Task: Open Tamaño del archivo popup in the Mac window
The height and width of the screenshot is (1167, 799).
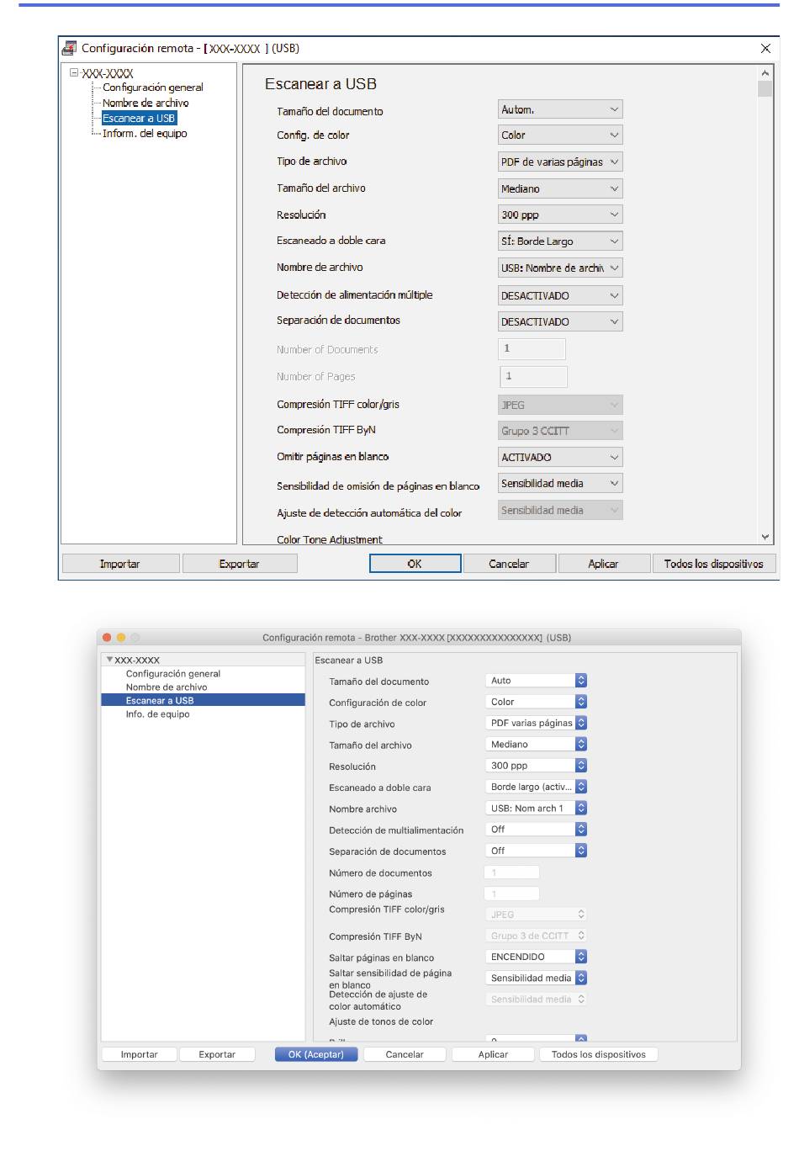Action: 537,744
